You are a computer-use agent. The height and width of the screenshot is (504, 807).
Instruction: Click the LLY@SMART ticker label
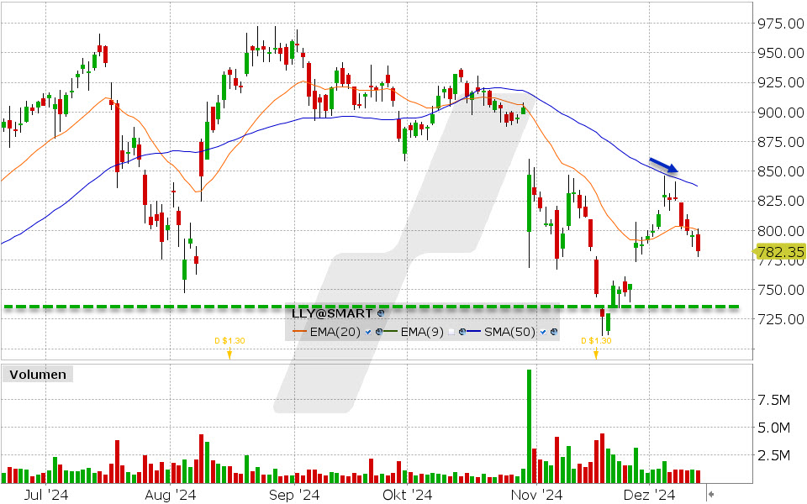332,312
